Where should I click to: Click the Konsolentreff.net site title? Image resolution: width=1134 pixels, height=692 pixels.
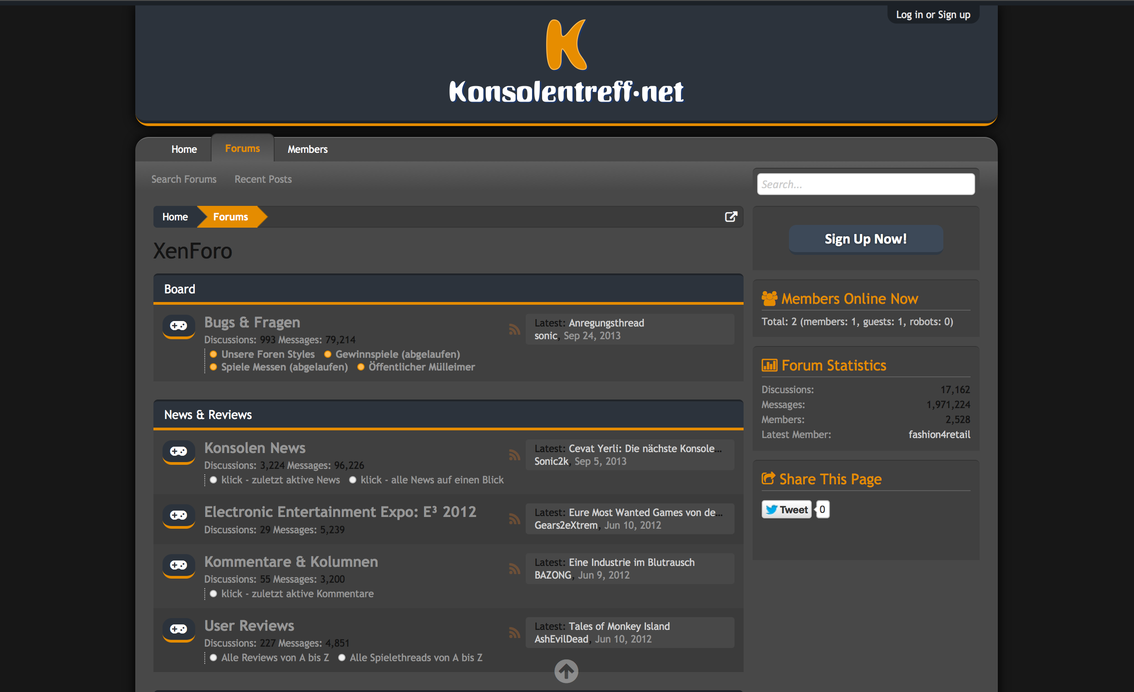pos(566,91)
